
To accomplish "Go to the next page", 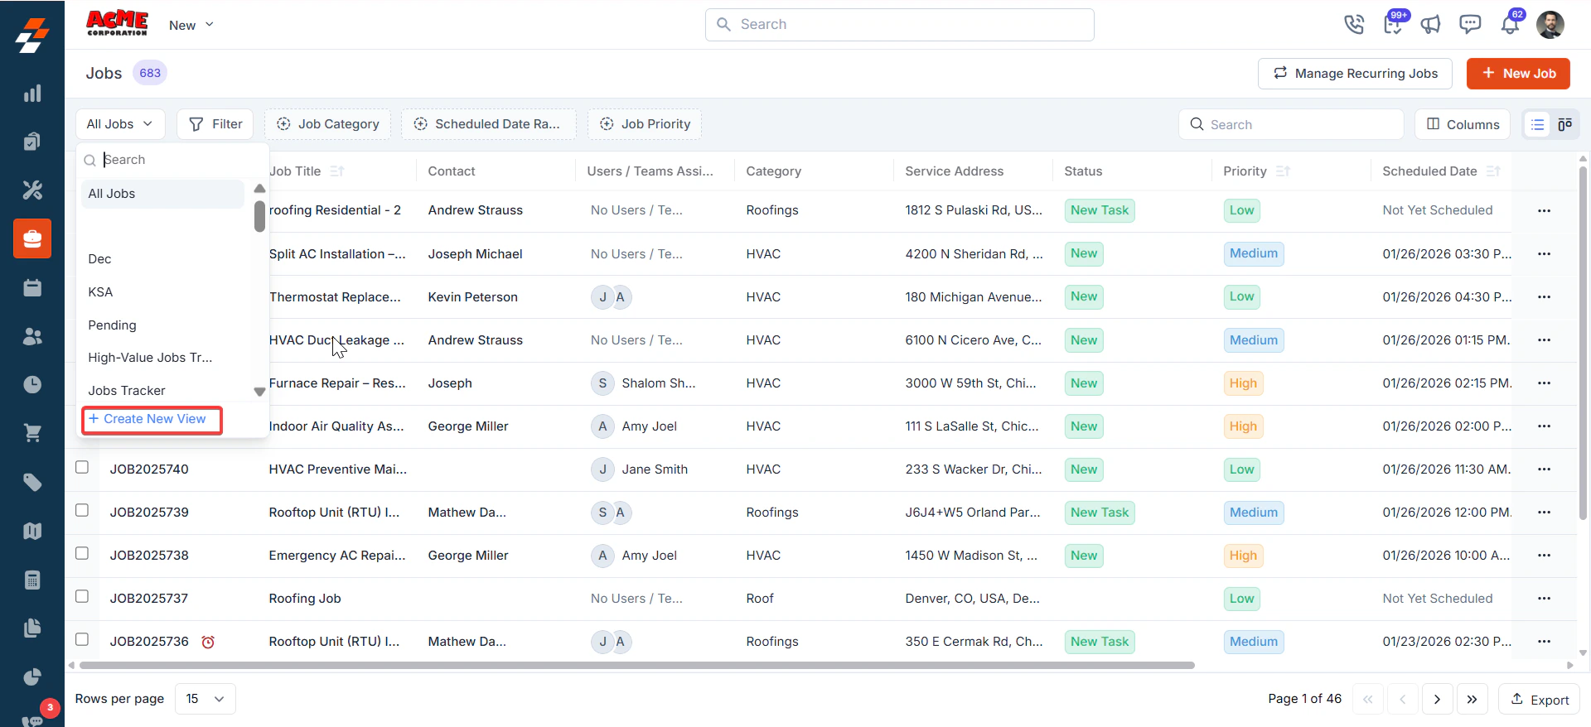I will pyautogui.click(x=1437, y=700).
